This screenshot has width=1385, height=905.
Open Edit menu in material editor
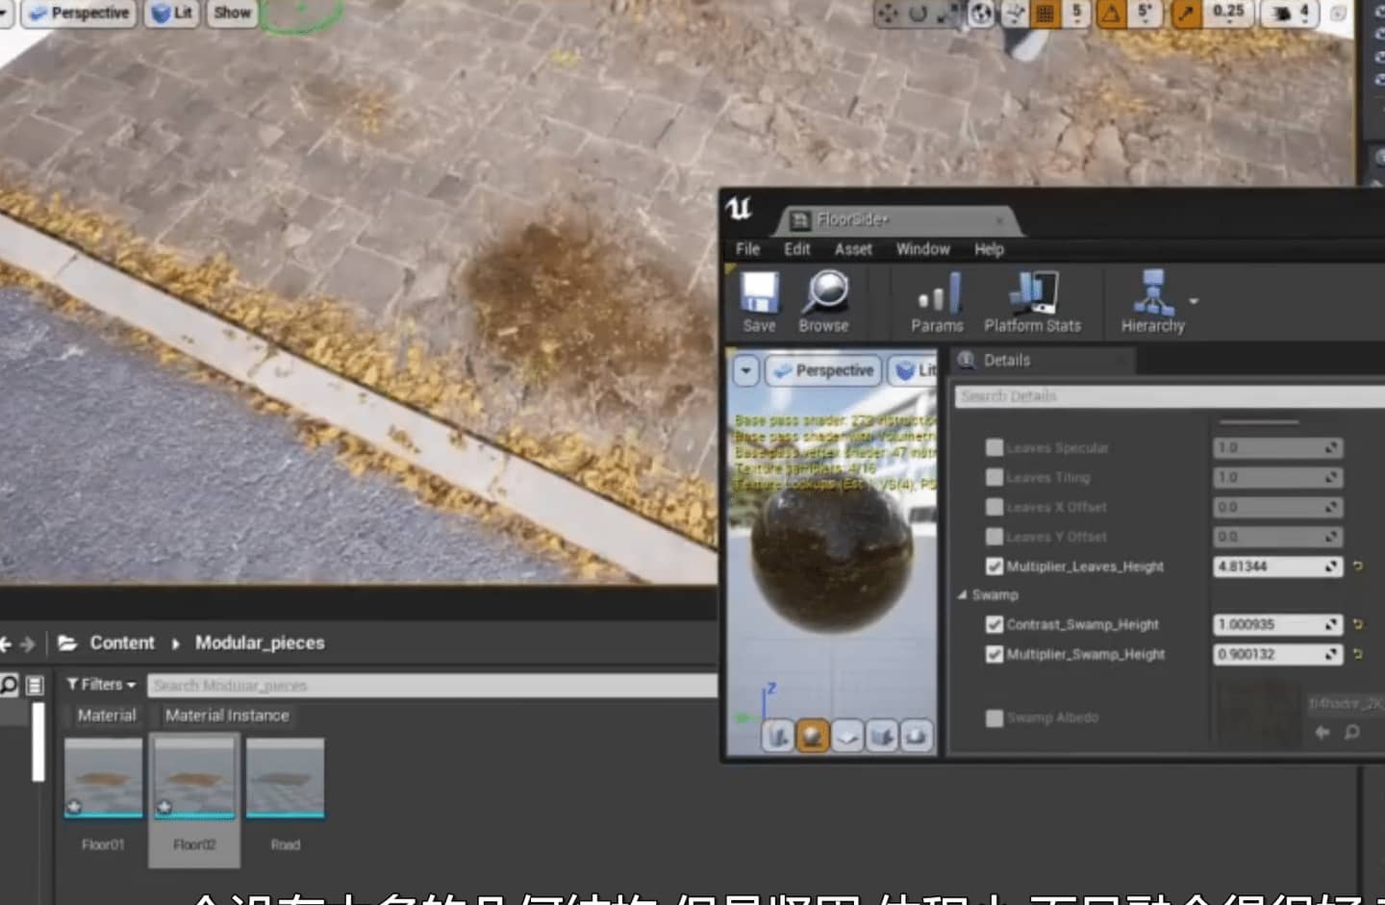797,249
